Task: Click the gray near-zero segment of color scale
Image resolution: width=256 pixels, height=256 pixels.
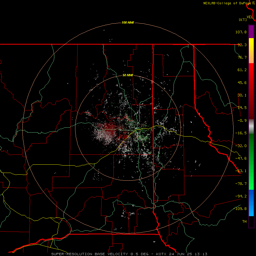Action: click(251, 127)
